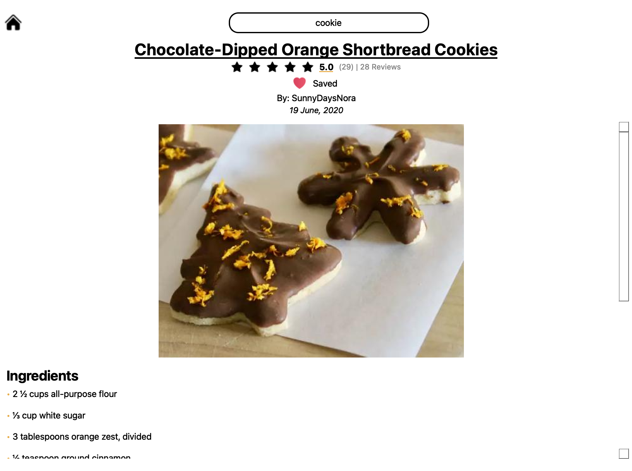Click the fifth rating star

coord(307,67)
